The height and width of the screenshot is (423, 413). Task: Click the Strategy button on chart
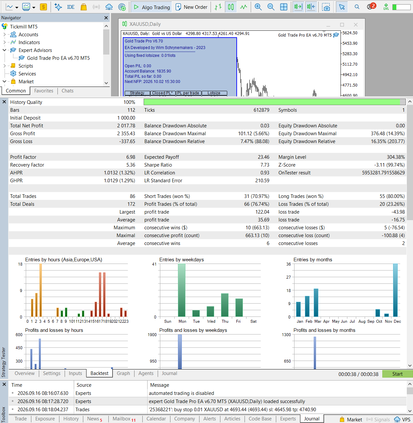coord(137,93)
